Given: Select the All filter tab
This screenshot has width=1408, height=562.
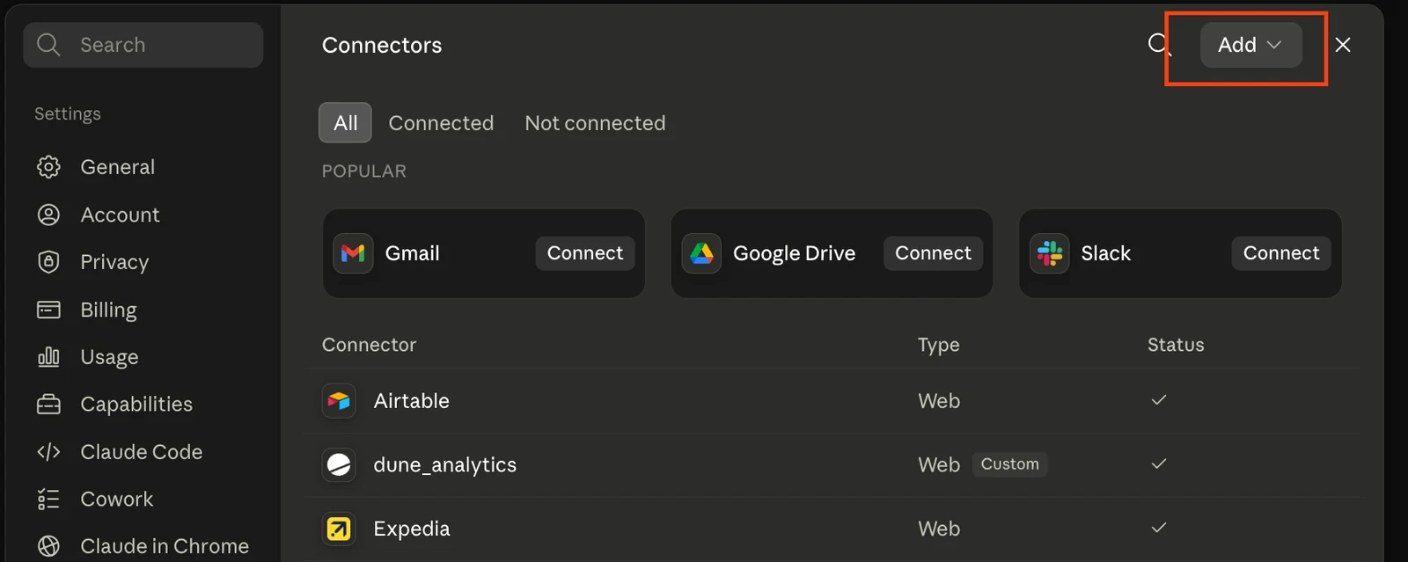Looking at the screenshot, I should pos(345,122).
